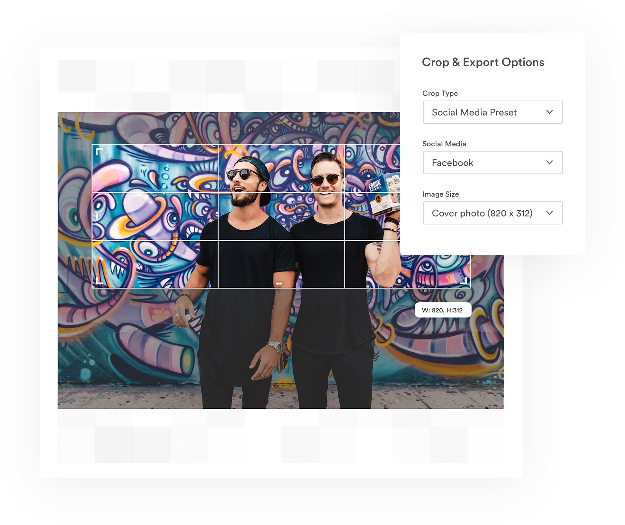Screen dimensions: 625x525
Task: Click the Crop & Export Options heading
Action: pos(483,62)
